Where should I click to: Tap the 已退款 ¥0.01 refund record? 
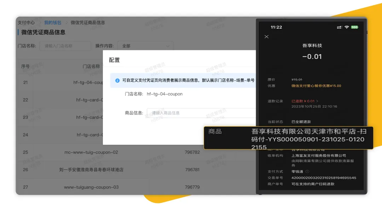pos(303,101)
